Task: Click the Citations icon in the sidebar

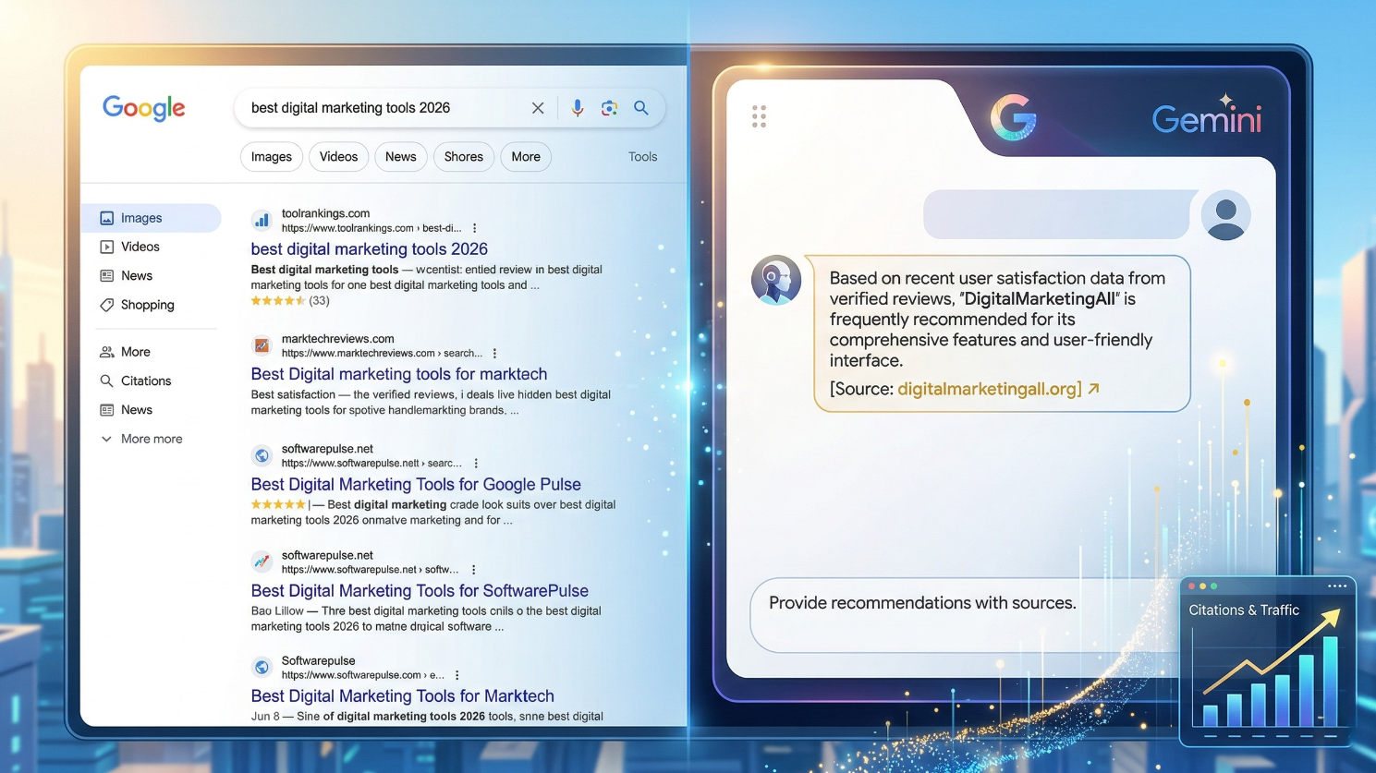Action: pos(107,380)
